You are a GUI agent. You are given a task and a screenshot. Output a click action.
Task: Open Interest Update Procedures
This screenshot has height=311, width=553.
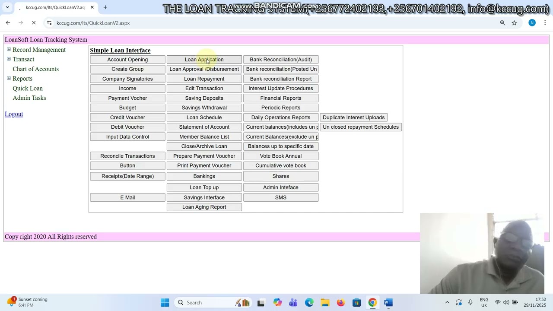[x=281, y=89]
